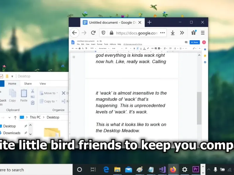Paste shortcut in File Explorer ribbon
The height and width of the screenshot is (175, 234).
point(33,103)
